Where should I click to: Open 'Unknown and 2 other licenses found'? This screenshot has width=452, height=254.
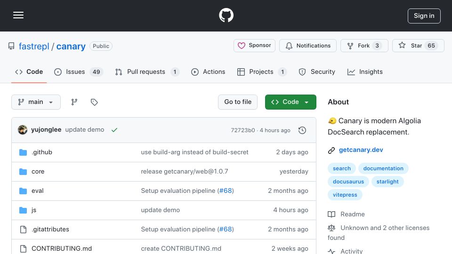(379, 233)
